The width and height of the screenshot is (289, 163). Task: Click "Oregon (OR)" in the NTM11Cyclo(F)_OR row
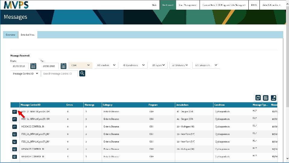click(187, 112)
